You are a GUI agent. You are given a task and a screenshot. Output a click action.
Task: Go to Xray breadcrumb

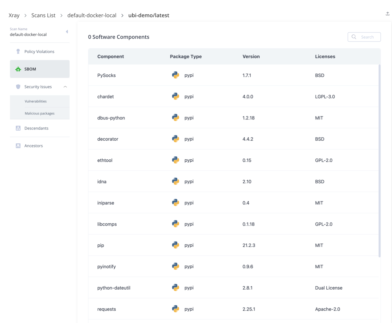click(14, 15)
